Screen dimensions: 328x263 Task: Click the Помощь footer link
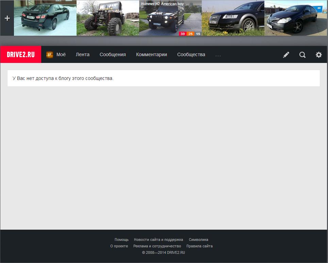(x=121, y=240)
